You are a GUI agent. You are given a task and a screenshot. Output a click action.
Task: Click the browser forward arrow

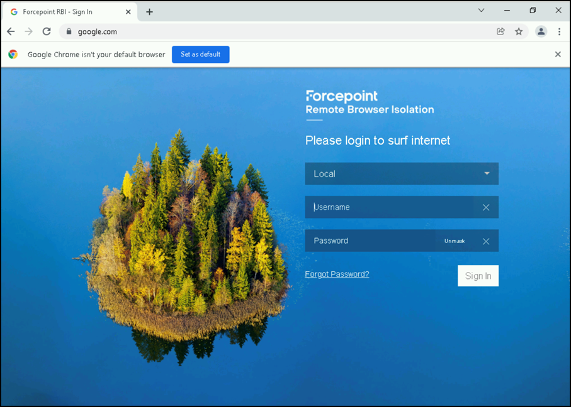coord(28,31)
